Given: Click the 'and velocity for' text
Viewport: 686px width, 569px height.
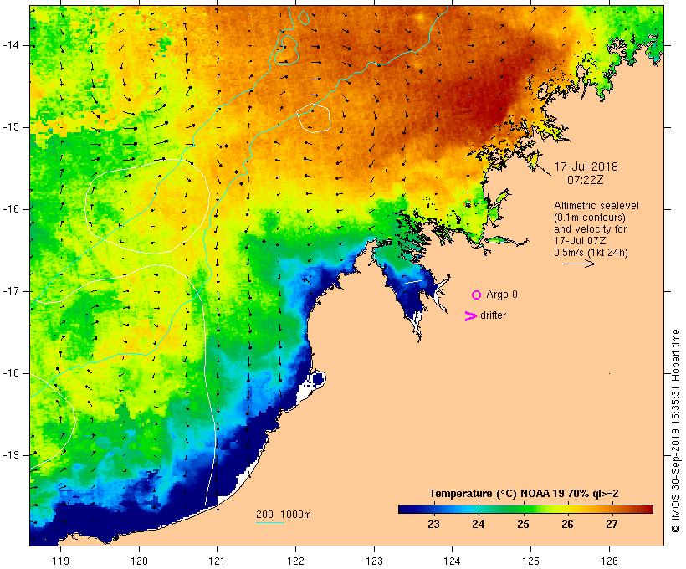Looking at the screenshot, I should [590, 229].
